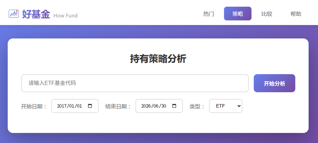
Task: Open the 帮助 nav tab
Action: pos(296,14)
